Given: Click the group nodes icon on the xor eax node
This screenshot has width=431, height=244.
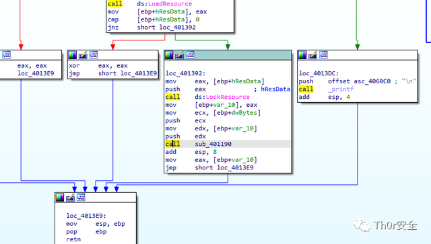Looking at the screenshot, I should [94, 55].
